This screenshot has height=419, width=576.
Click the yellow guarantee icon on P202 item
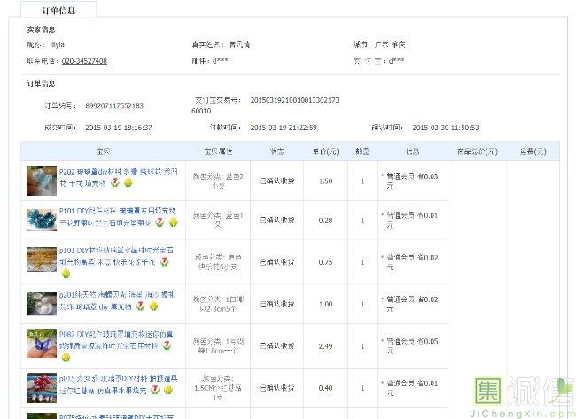(x=128, y=182)
